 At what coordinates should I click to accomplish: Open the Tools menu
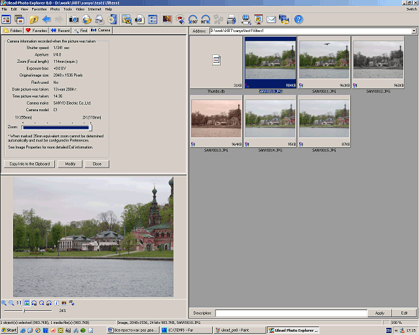click(x=67, y=9)
